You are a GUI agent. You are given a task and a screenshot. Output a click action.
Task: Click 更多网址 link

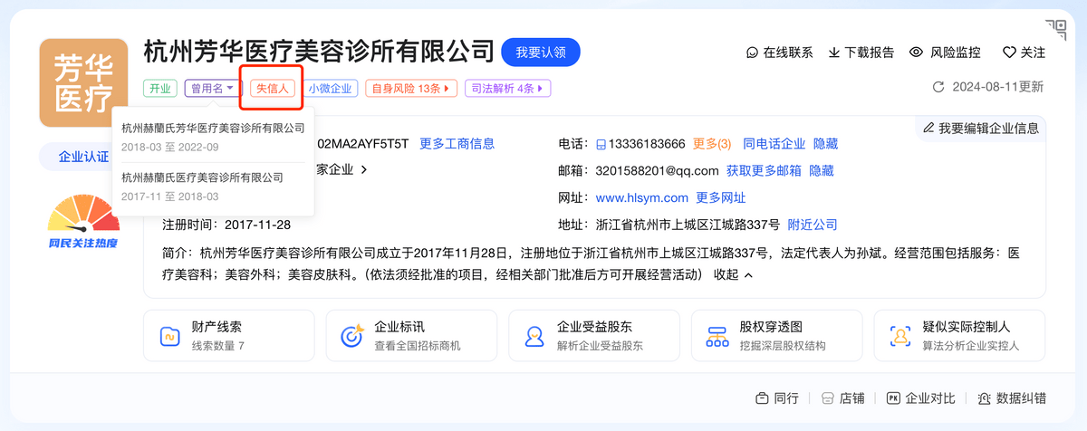pos(721,197)
